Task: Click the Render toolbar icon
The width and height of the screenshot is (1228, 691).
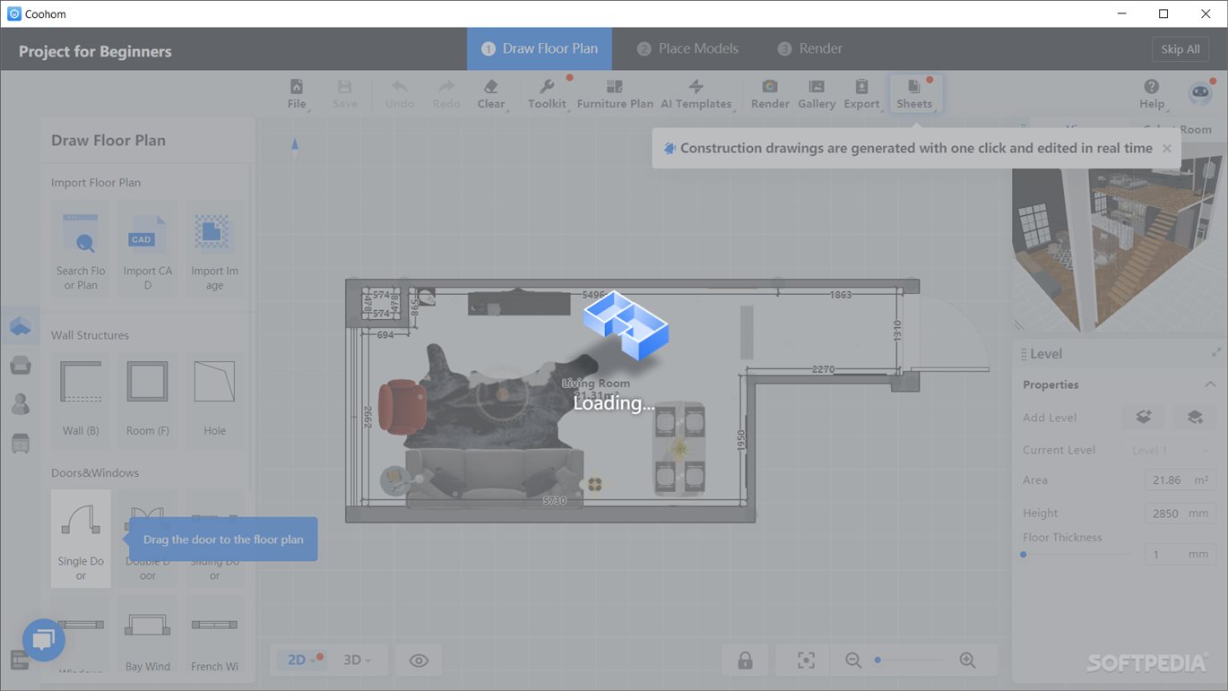Action: point(770,93)
